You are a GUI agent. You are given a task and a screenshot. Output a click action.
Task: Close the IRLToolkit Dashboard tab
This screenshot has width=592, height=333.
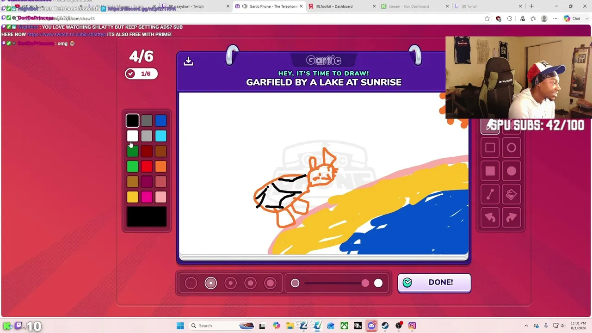tap(374, 6)
